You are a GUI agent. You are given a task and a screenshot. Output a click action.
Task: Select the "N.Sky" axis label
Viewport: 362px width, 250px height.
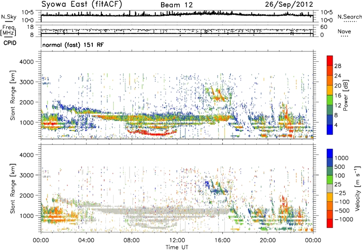pos(9,17)
